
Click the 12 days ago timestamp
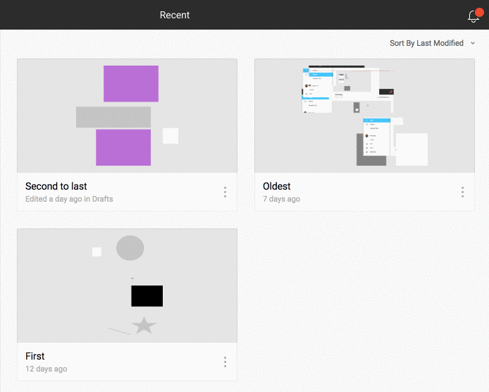pyautogui.click(x=47, y=369)
